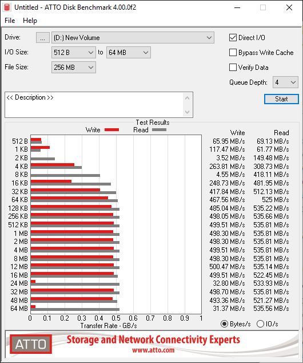Screen dimensions: 303x363
Task: Open the I/O Size maximum 64 MB dropdown
Action: click(129, 53)
